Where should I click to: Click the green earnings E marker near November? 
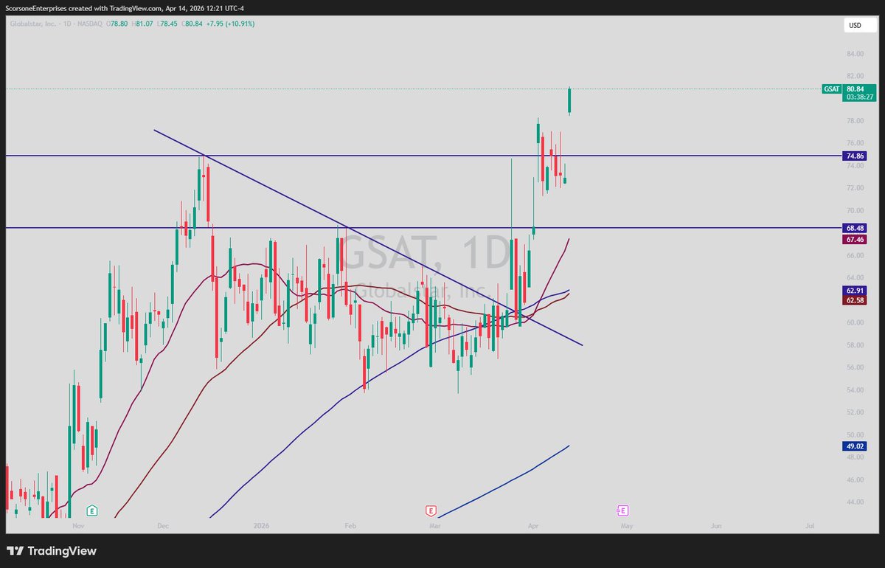pyautogui.click(x=92, y=510)
